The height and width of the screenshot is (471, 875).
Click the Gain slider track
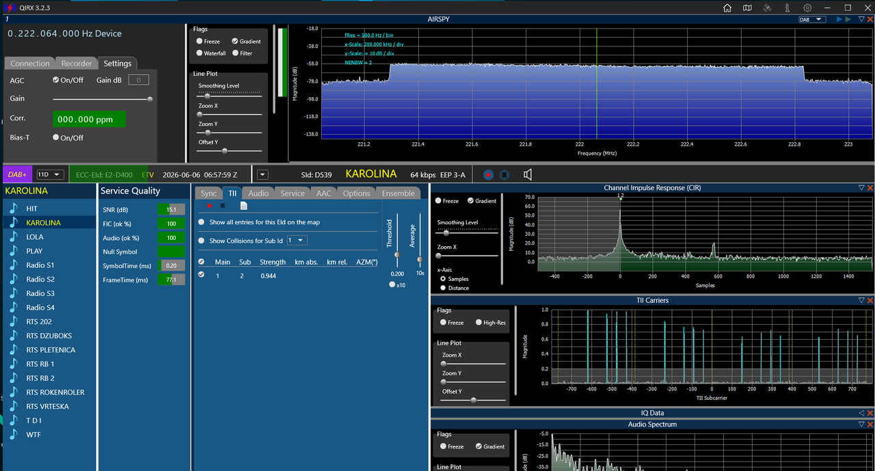(101, 98)
